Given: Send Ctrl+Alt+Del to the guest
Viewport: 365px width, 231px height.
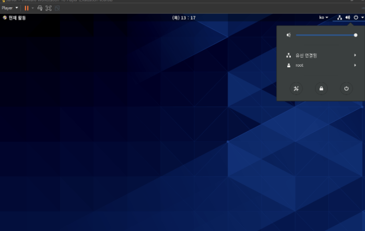Looking at the screenshot, I should click(40, 8).
